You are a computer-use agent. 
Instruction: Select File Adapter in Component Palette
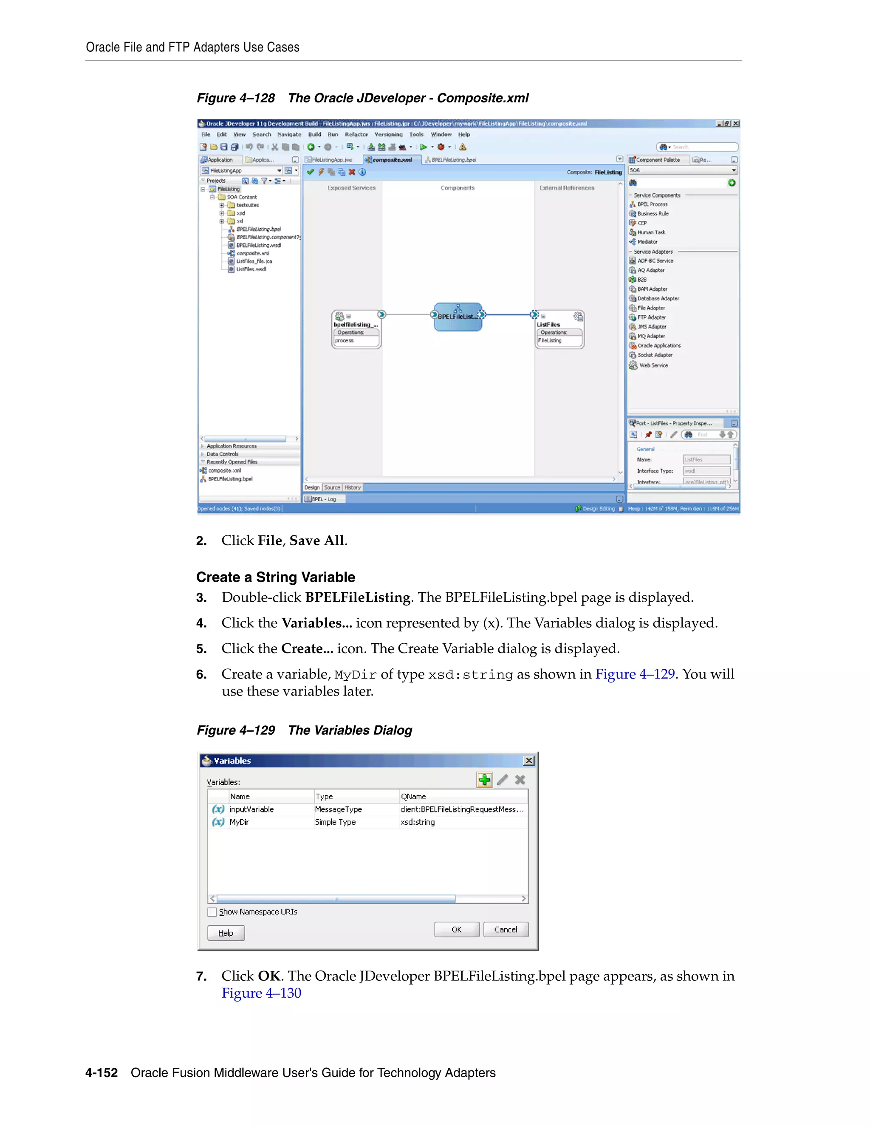pos(647,308)
